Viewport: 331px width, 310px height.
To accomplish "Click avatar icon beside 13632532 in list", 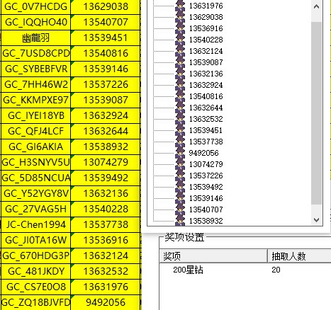I will pyautogui.click(x=180, y=119).
